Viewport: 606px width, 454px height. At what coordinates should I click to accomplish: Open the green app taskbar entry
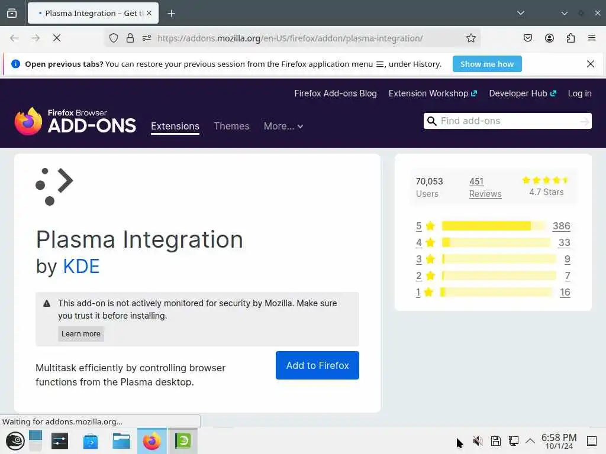point(183,441)
